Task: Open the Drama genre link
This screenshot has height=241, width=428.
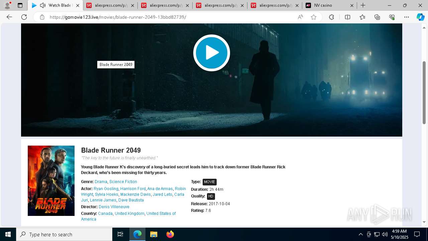Action: (101, 182)
